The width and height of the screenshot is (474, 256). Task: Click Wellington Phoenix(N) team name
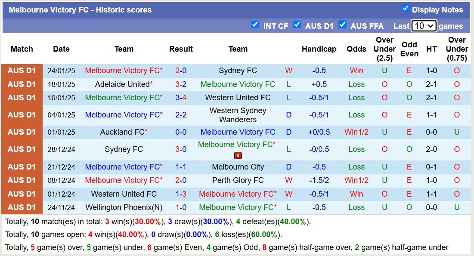pyautogui.click(x=124, y=207)
